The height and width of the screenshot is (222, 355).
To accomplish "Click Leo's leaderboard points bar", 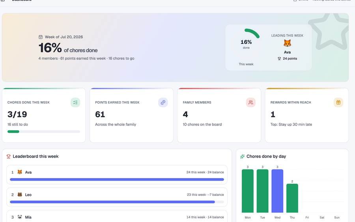I will [117, 202].
